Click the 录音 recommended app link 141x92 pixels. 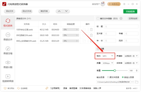[65, 88]
